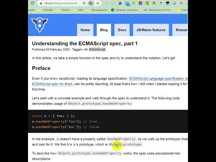Click the site security lock icon

(x=41, y=3)
